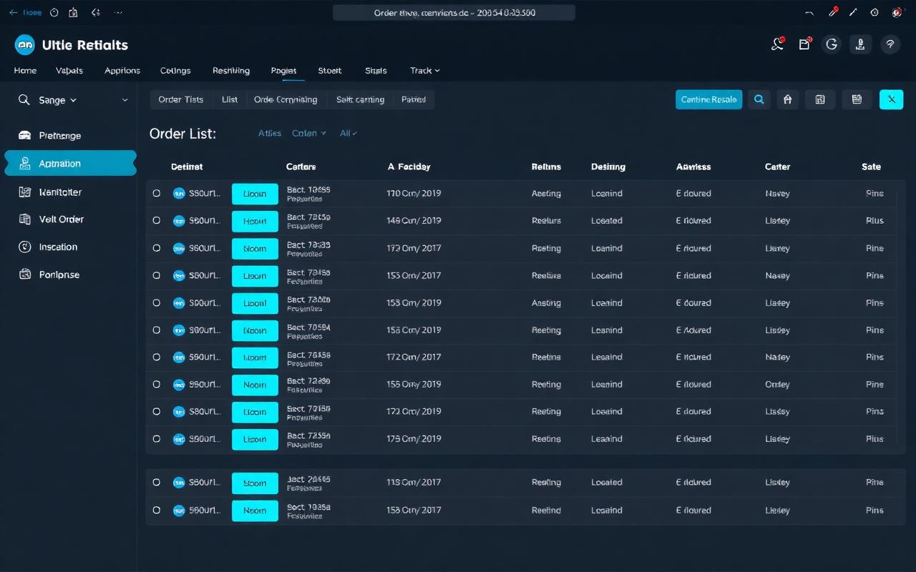Click the code brackets icon in title bar
916x572 pixels.
pyautogui.click(x=96, y=13)
